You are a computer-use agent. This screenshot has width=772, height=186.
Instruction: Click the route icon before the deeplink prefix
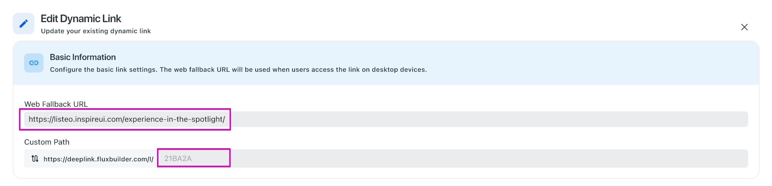pos(35,159)
